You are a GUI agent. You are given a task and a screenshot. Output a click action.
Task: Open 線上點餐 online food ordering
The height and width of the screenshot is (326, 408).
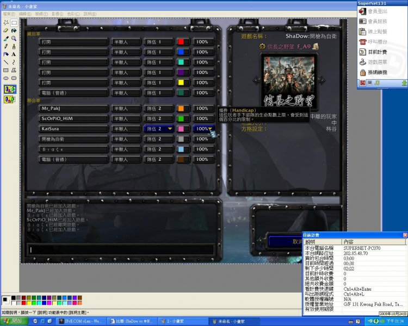pyautogui.click(x=363, y=32)
